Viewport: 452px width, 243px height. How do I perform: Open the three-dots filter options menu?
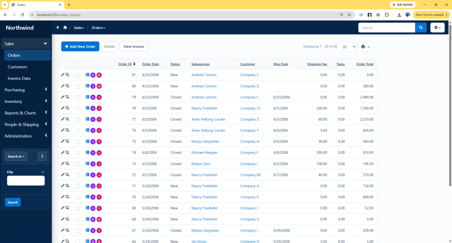[42, 156]
